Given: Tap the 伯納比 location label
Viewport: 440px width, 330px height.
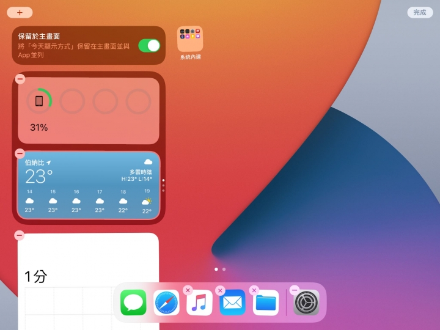Looking at the screenshot, I should coord(34,163).
